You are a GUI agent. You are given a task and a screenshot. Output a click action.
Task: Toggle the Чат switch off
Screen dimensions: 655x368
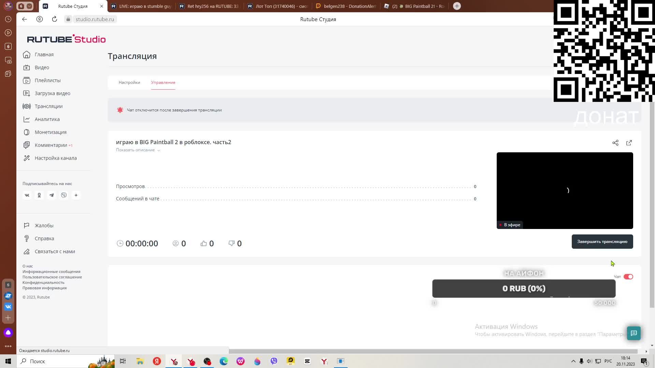click(628, 277)
